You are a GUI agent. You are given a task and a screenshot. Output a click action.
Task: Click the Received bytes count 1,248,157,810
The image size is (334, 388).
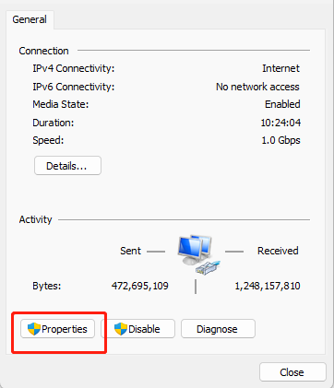tap(268, 286)
